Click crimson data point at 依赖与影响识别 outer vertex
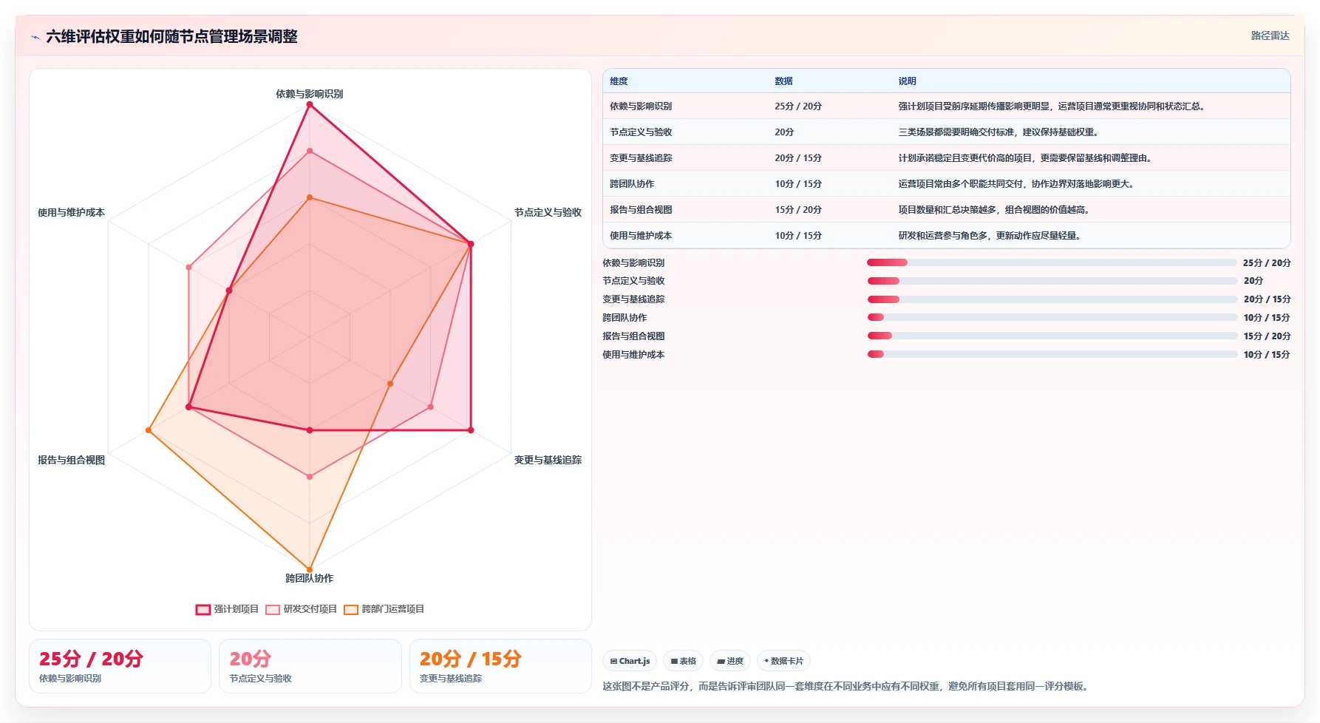The width and height of the screenshot is (1320, 723). [x=310, y=104]
